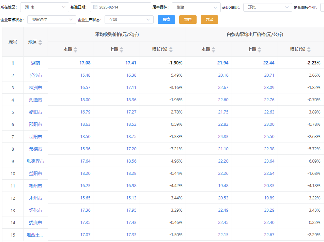324x242 pixels.
Task: Open the 所在地区 dropdown showing 湖南
Action: point(44,7)
